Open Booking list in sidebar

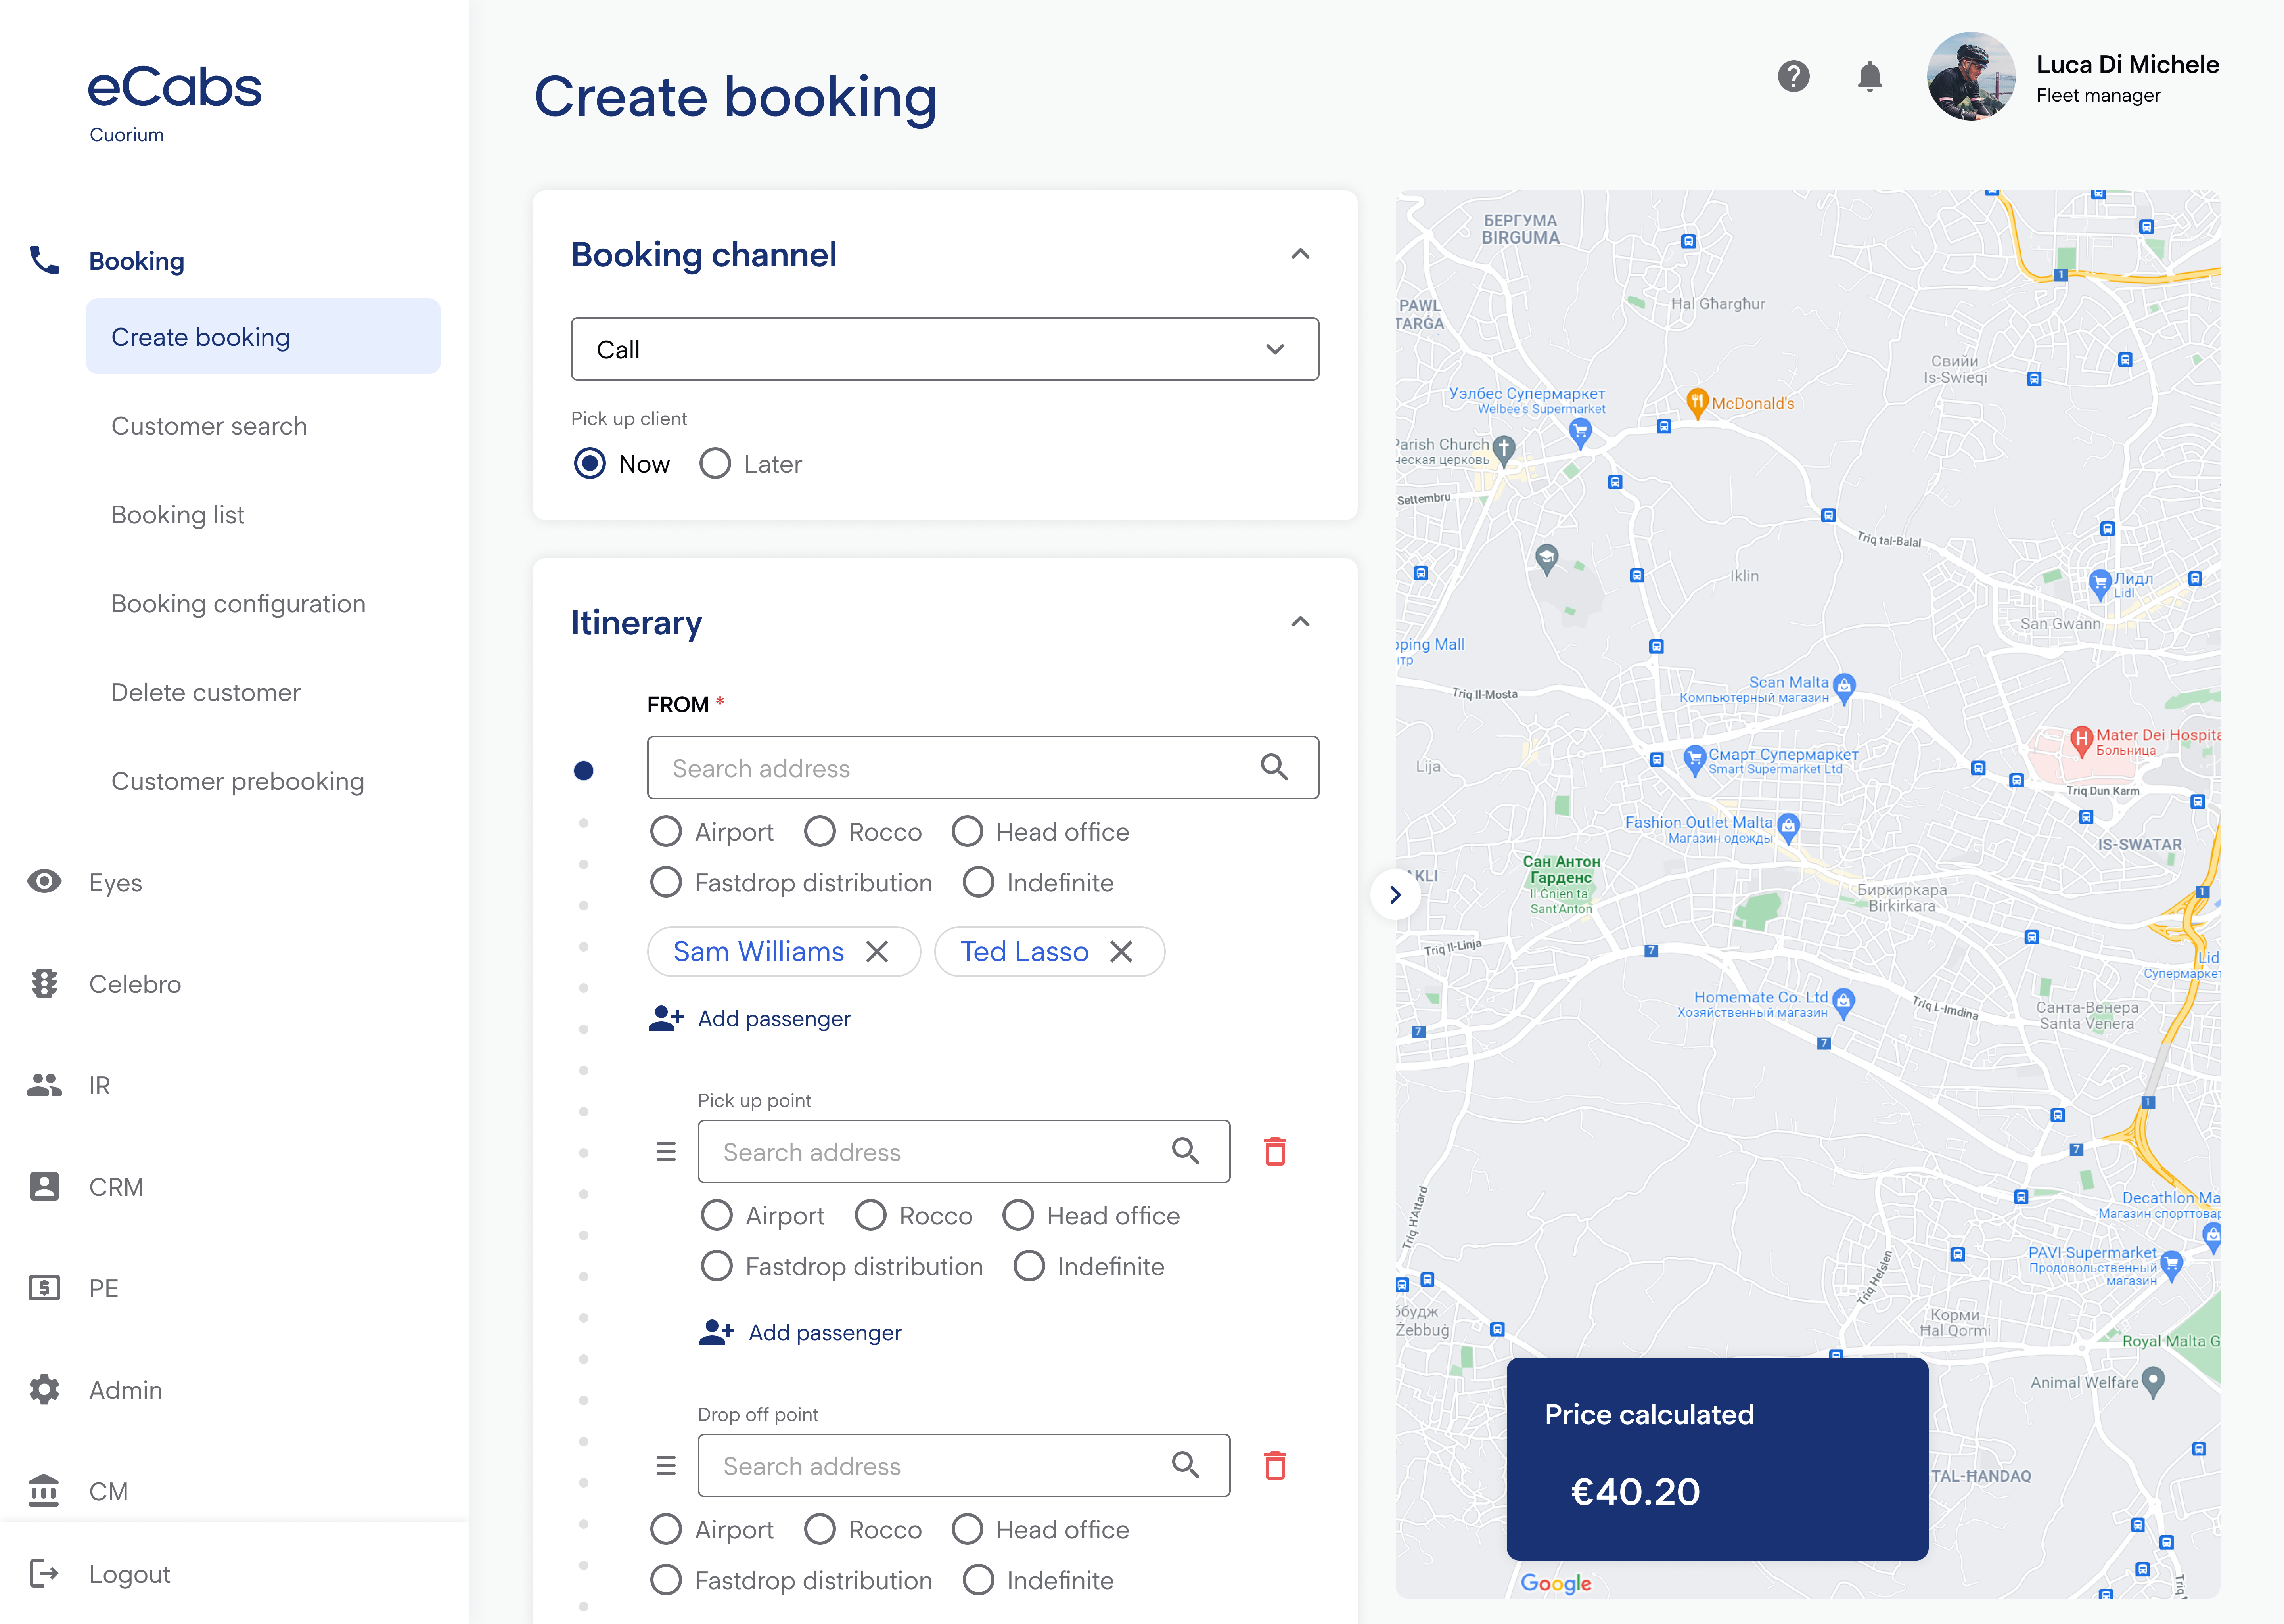click(x=178, y=515)
